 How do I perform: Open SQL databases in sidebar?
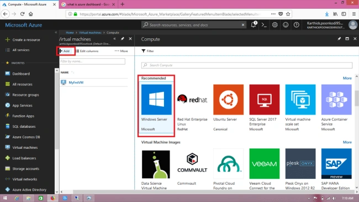click(20, 127)
